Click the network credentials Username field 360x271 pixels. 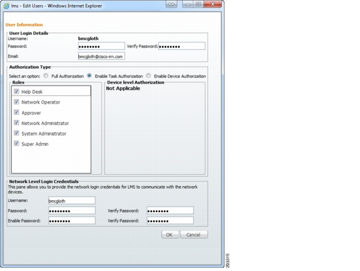click(x=72, y=200)
